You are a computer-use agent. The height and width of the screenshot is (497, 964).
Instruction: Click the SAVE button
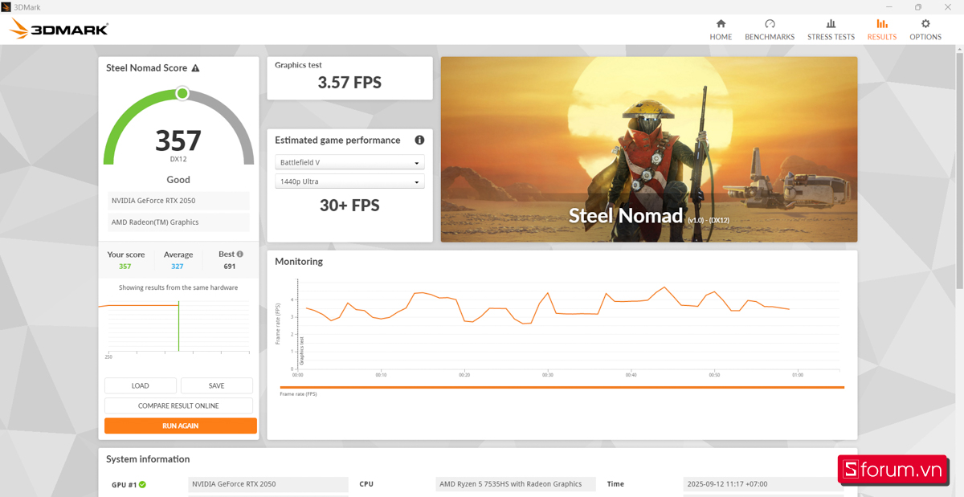[216, 385]
